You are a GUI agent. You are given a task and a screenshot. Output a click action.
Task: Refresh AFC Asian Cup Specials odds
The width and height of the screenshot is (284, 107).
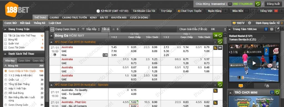[220, 85]
